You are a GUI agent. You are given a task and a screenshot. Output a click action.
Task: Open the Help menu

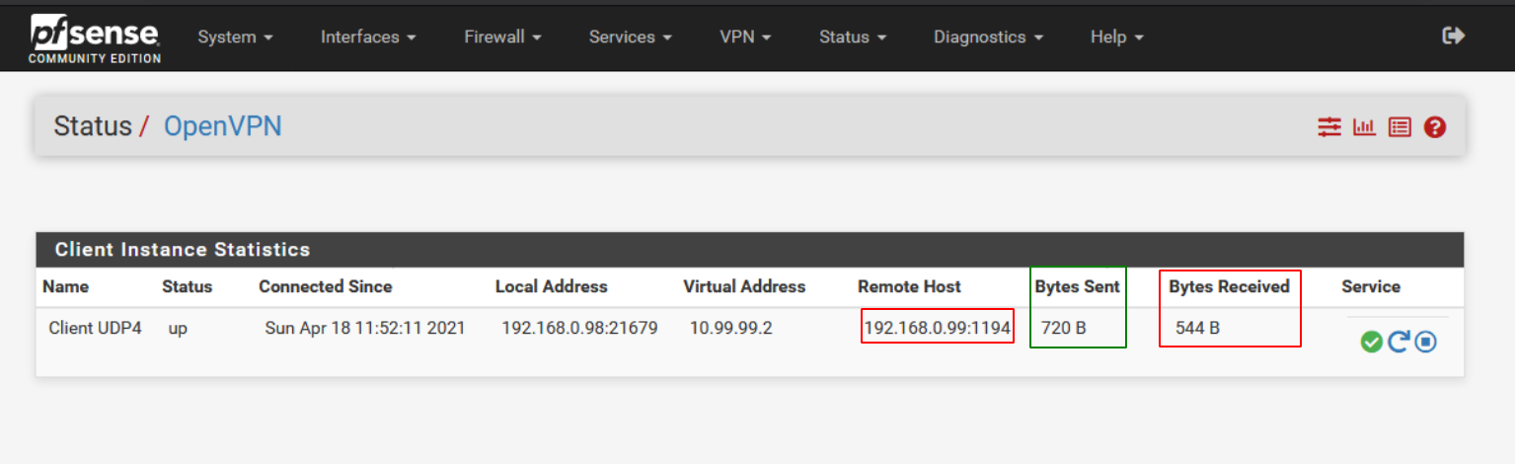pos(1116,37)
